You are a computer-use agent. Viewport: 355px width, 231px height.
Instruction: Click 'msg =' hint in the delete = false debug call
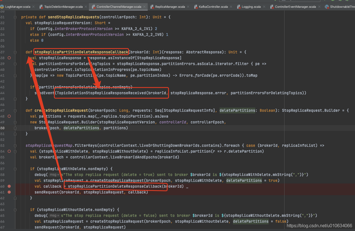pos(54,215)
